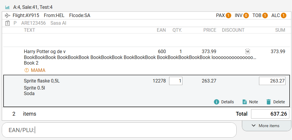Add a Note to Sprite item
The width and height of the screenshot is (292, 140).
coord(250,102)
